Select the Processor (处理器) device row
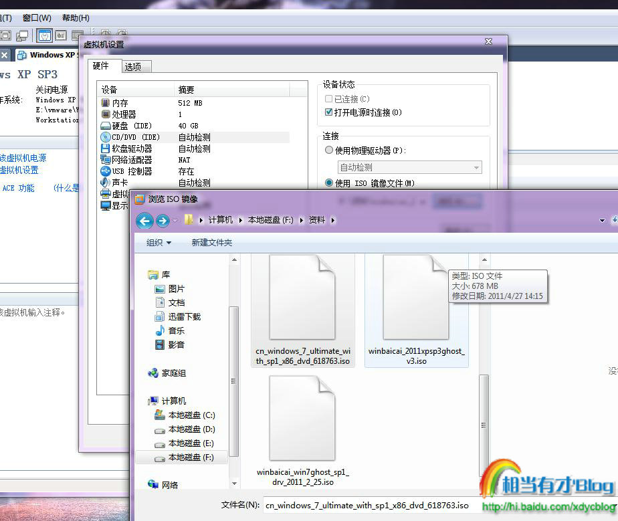 (x=195, y=114)
